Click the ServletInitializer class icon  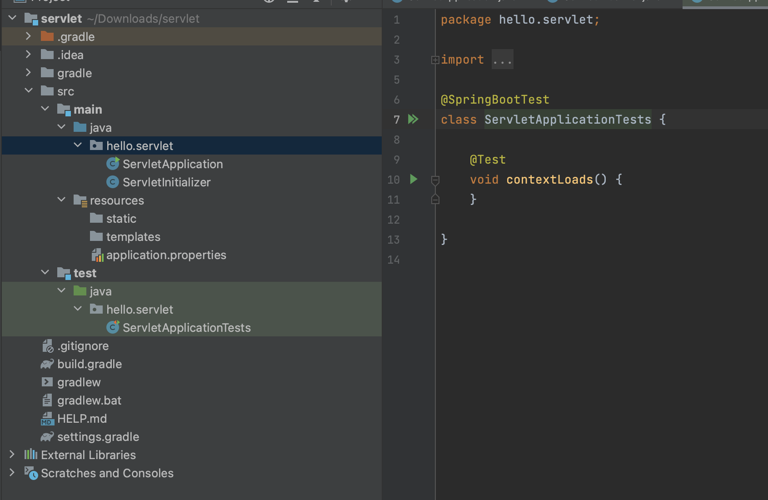click(113, 182)
